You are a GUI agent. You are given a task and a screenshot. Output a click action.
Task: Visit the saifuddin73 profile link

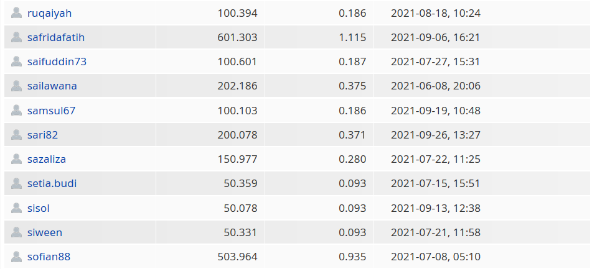57,62
